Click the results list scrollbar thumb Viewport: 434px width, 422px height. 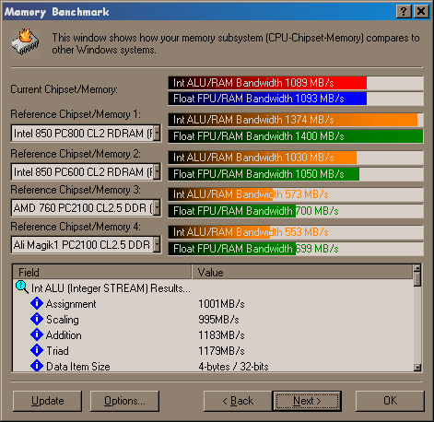(417, 279)
